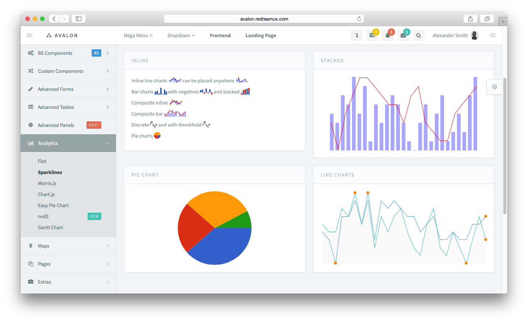The height and width of the screenshot is (323, 528).
Task: Click Safari's back navigation arrow
Action: tap(54, 19)
